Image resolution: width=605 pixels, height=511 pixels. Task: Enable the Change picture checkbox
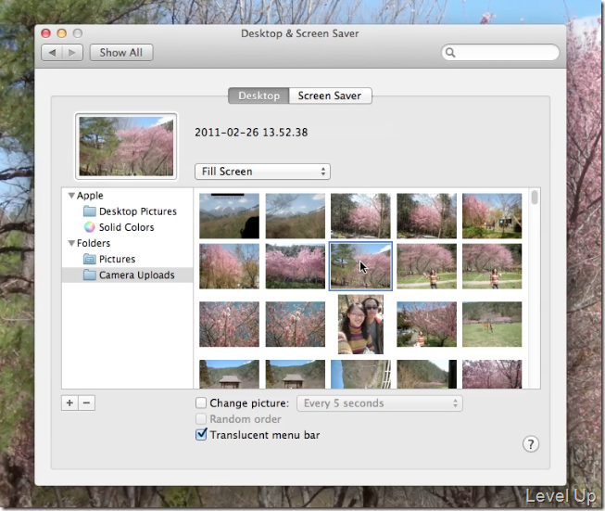(x=201, y=402)
